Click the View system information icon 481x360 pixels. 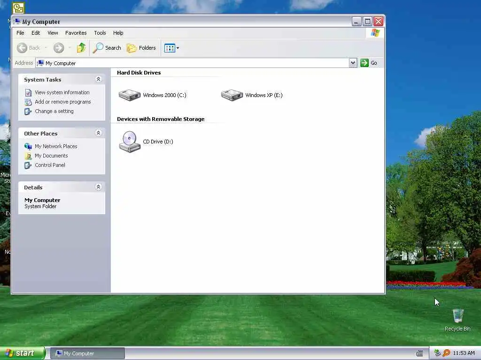point(28,92)
